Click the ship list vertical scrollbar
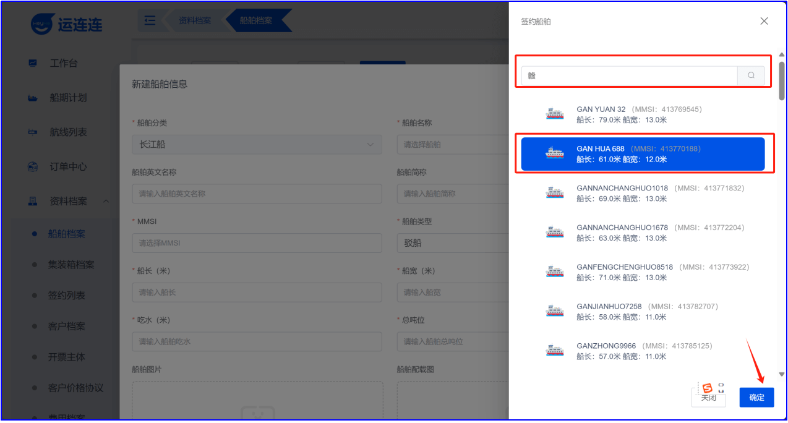Image resolution: width=788 pixels, height=423 pixels. (x=782, y=80)
